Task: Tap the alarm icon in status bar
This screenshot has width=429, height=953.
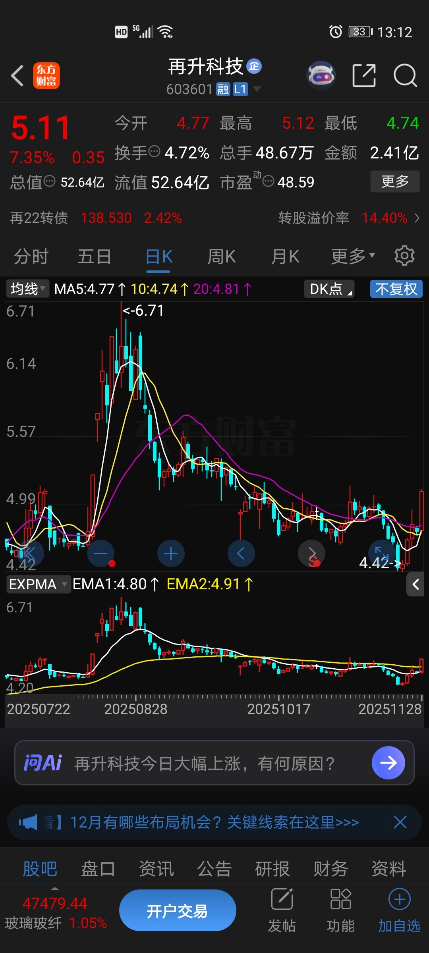Action: pyautogui.click(x=336, y=31)
